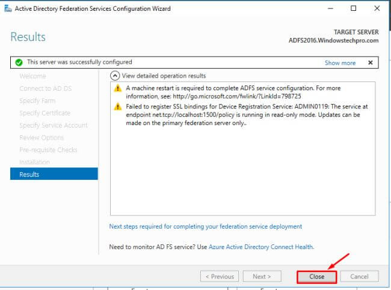Open the next steps for federation deployment link

(206, 226)
